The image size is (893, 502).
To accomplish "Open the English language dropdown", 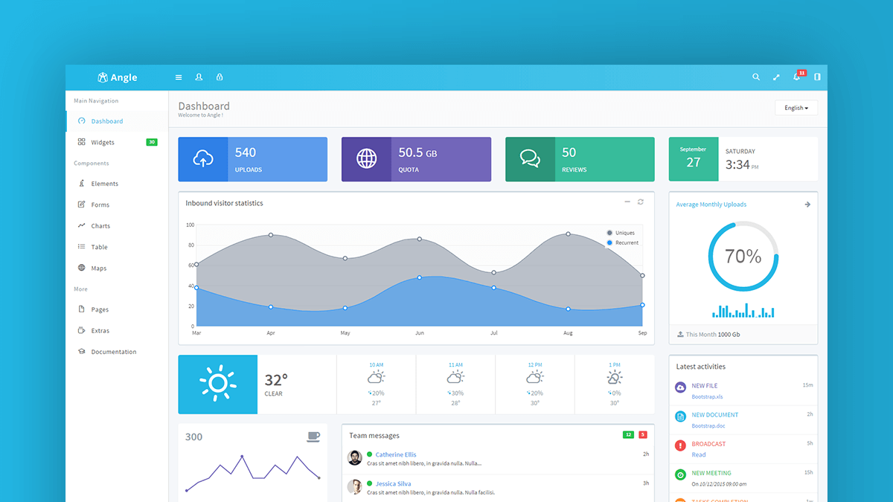I will (x=796, y=107).
